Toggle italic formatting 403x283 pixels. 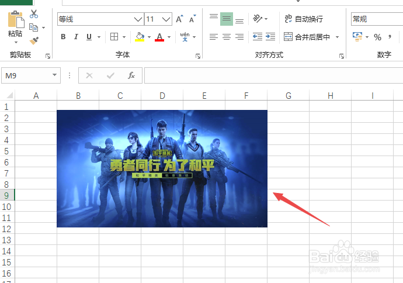coord(76,37)
